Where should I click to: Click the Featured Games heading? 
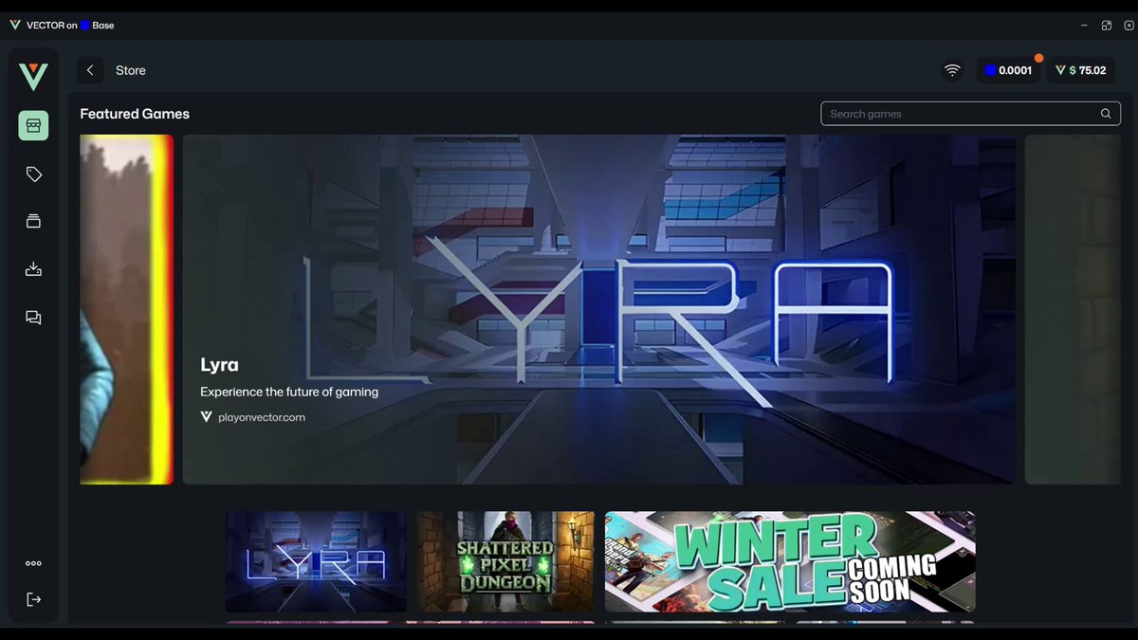[x=135, y=114]
